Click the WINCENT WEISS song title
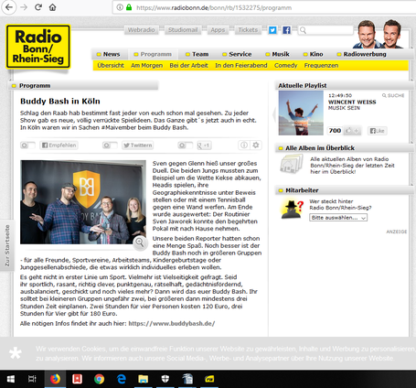Screen dimensions: 416x388 pos(352,102)
